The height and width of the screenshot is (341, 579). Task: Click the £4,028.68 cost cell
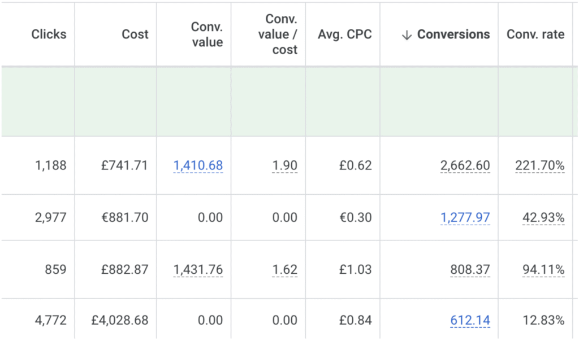point(120,320)
